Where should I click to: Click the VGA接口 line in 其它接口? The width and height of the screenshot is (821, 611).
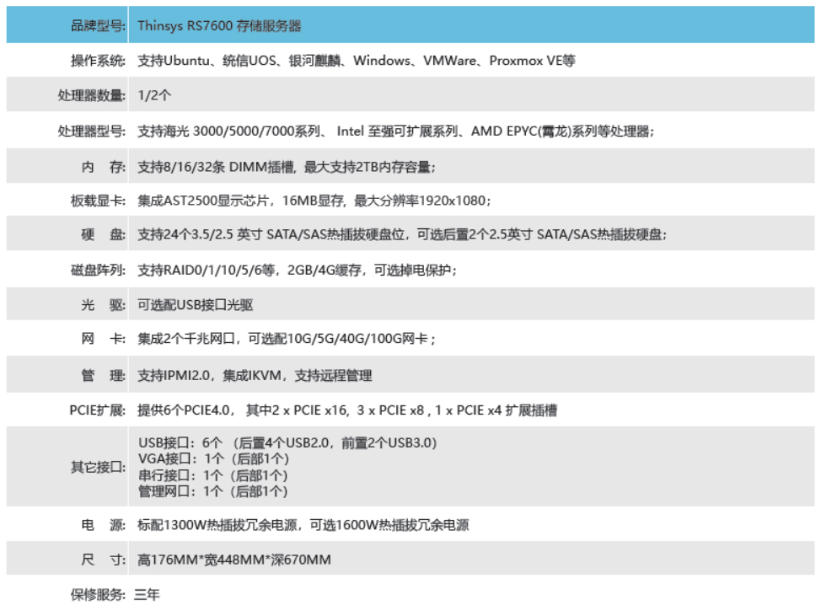[x=213, y=458]
